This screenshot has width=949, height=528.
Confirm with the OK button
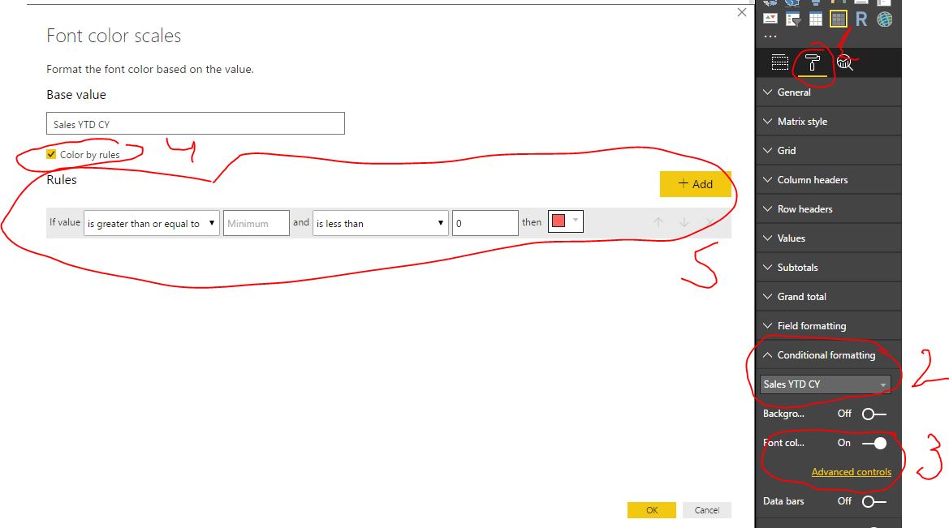pyautogui.click(x=652, y=510)
